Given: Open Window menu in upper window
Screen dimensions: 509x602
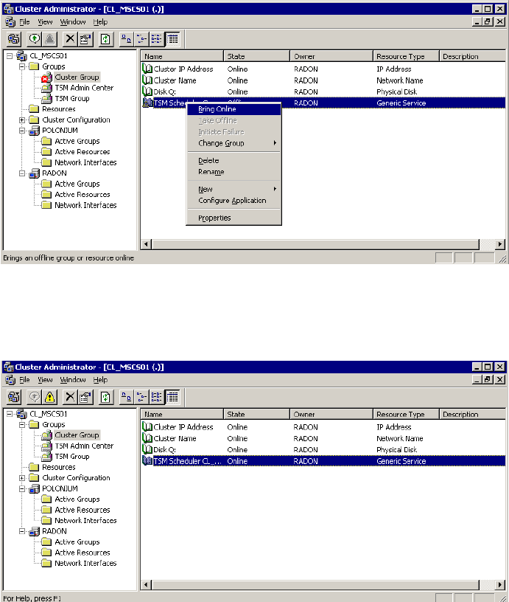Looking at the screenshot, I should tap(73, 22).
